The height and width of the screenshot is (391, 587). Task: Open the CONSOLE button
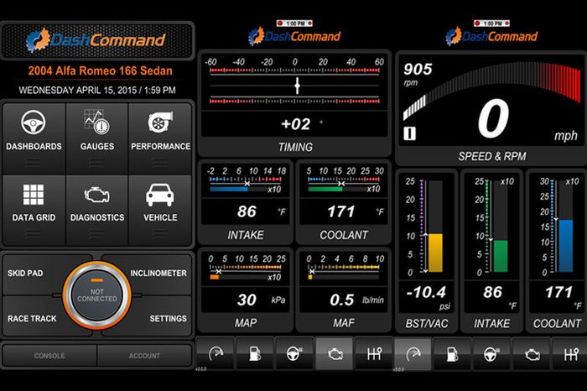point(49,356)
